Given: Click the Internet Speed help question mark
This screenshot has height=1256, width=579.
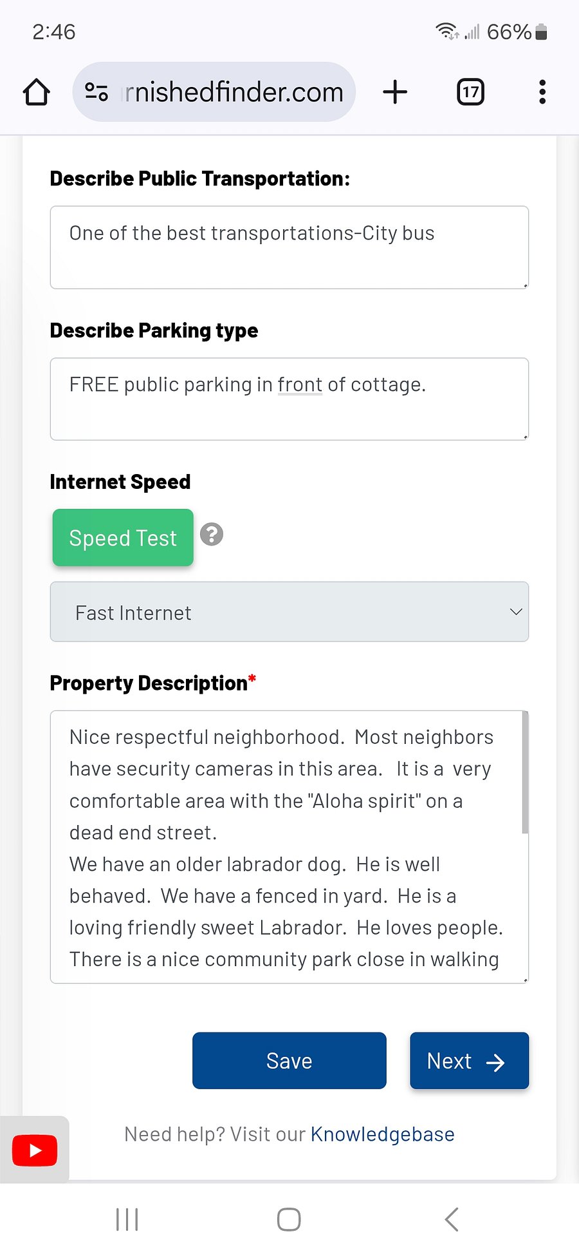Looking at the screenshot, I should click(212, 535).
